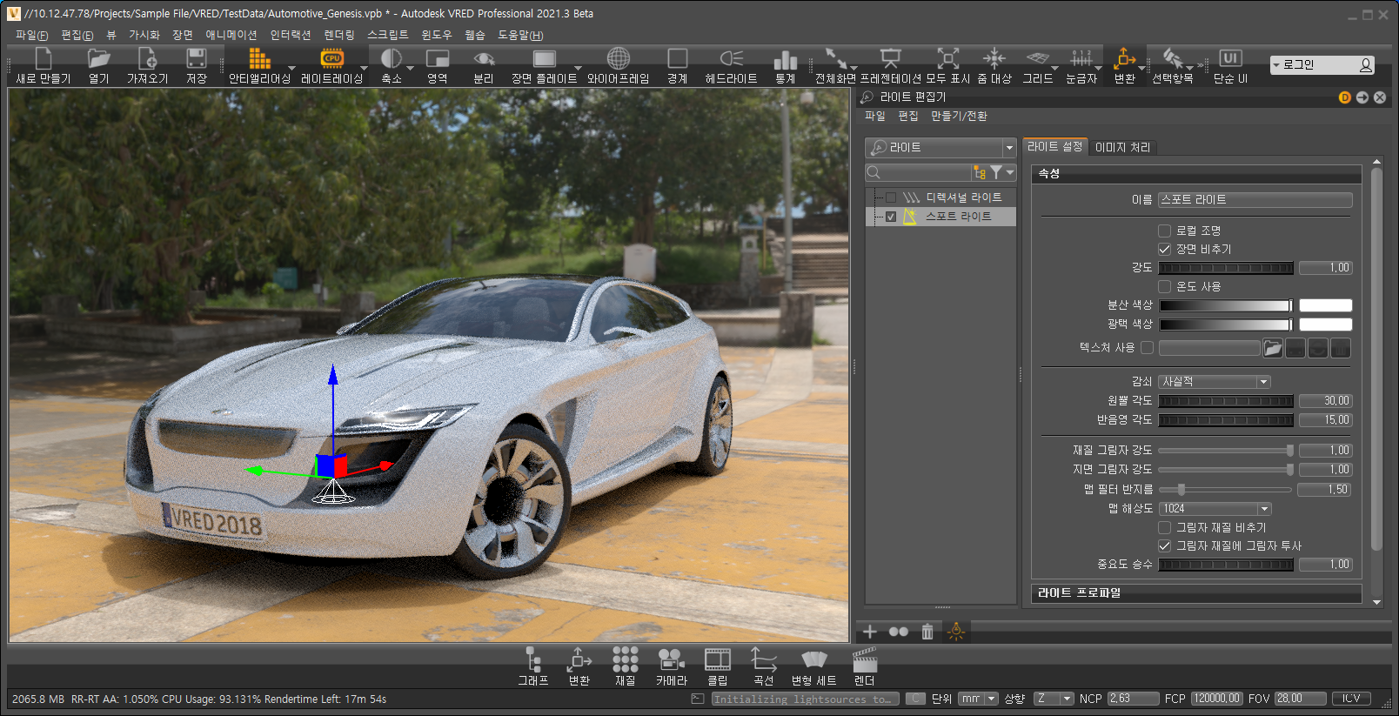Screen dimensions: 1399x716
Task: Enable 와이어프레임 wireframe view
Action: coord(618,59)
